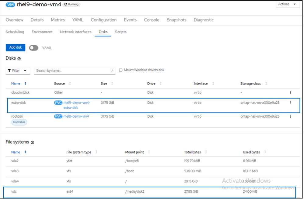The image size is (304, 200).
Task: Open rhel9-demo-vm4 rootdisk PVC link
Action: pyautogui.click(x=76, y=116)
